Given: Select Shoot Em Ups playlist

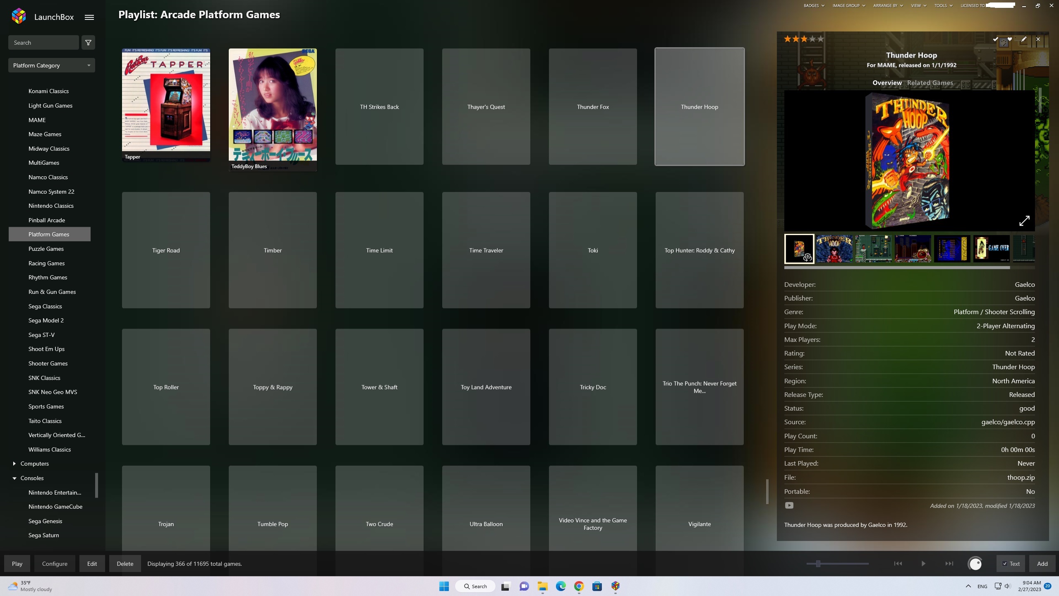Looking at the screenshot, I should click(46, 349).
